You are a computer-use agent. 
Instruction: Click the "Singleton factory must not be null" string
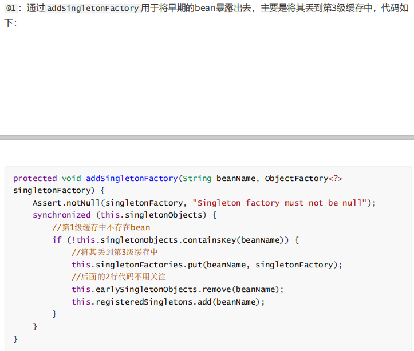[279, 203]
